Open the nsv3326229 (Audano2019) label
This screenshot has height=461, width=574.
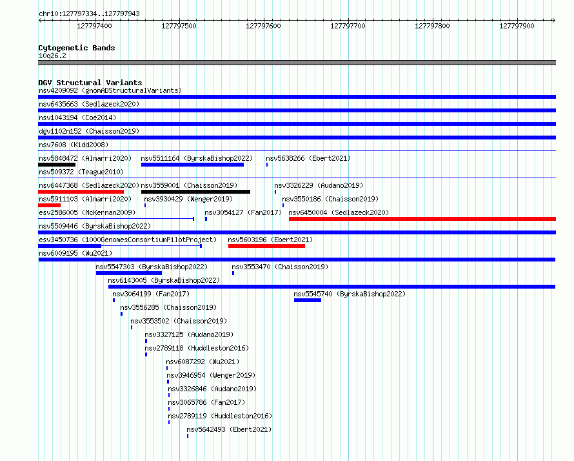pyautogui.click(x=319, y=185)
